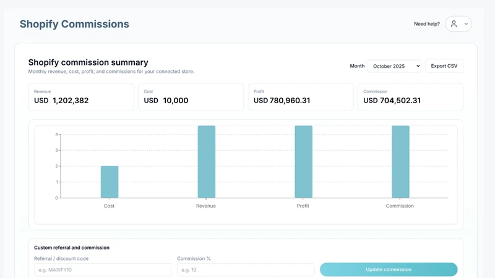Select the Profit USD 780,960.31 card

[x=301, y=97]
